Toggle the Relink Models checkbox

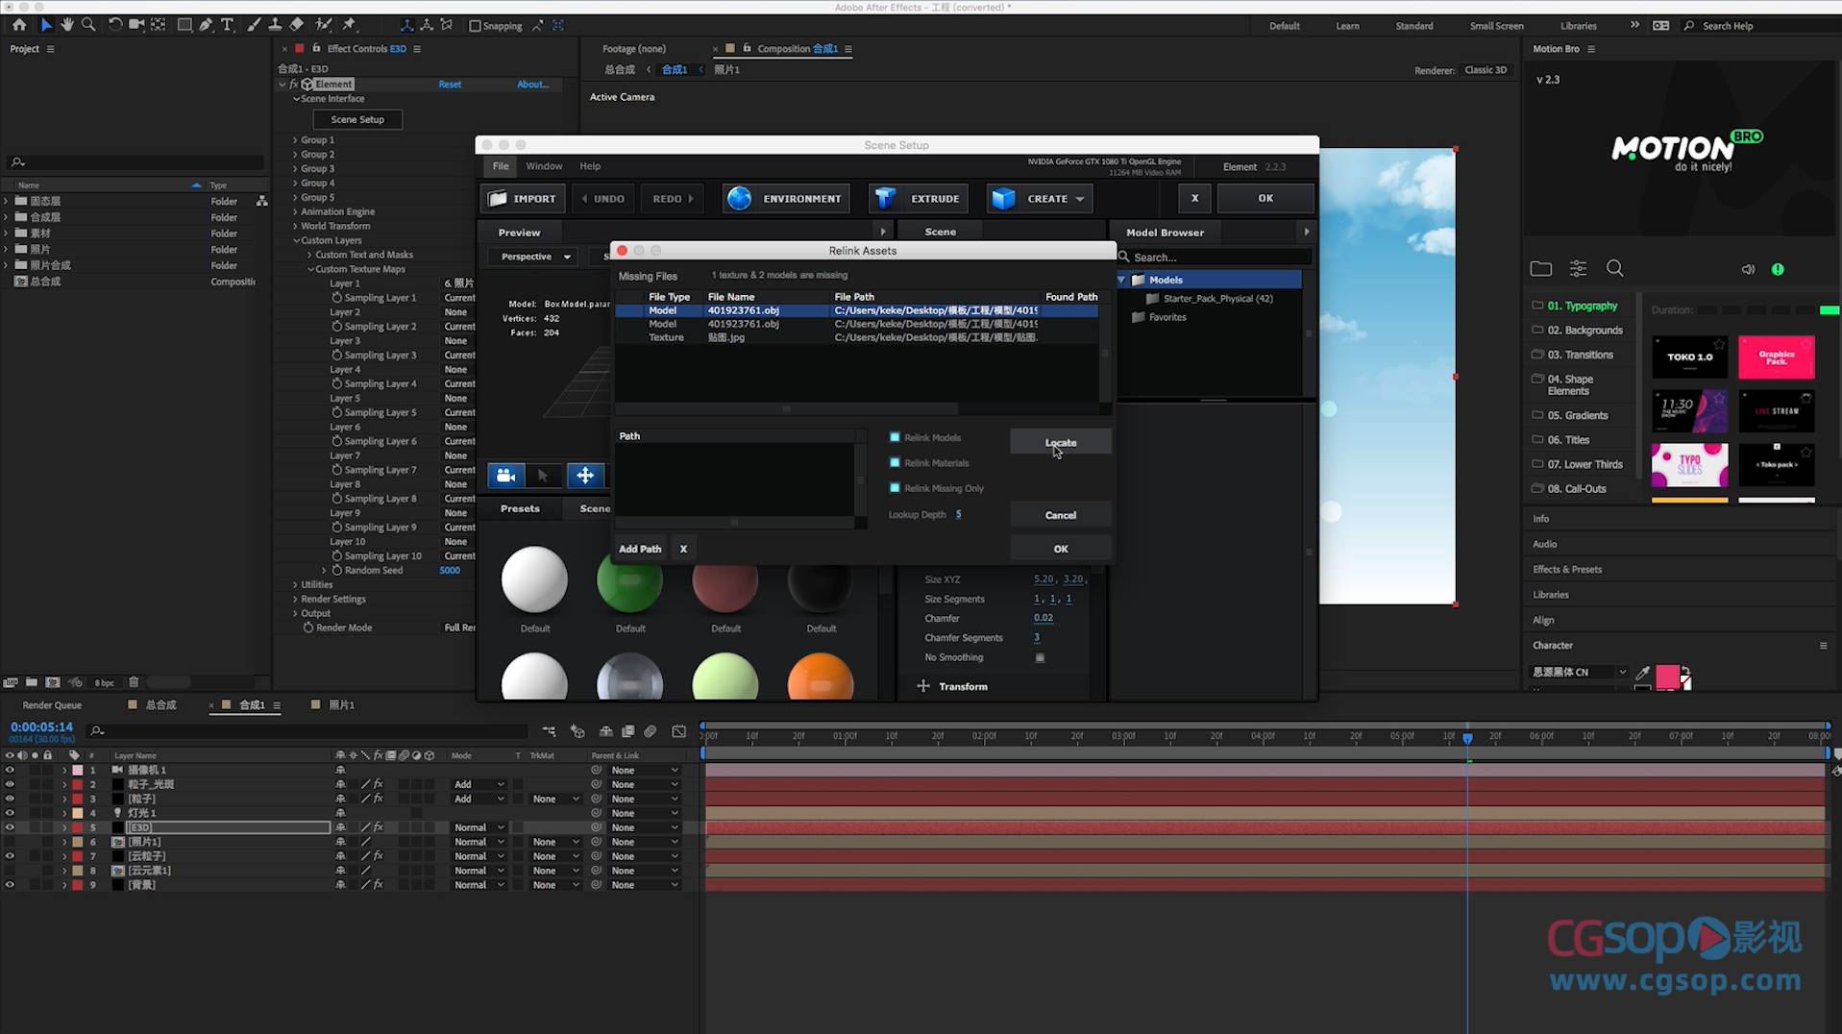coord(895,437)
